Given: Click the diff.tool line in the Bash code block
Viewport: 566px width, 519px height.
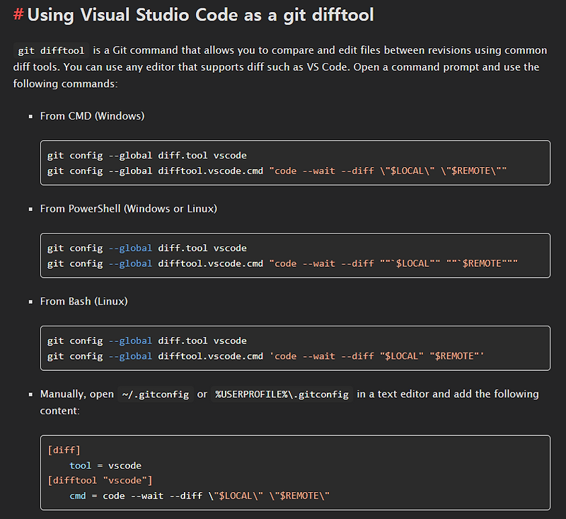Looking at the screenshot, I should [x=147, y=341].
